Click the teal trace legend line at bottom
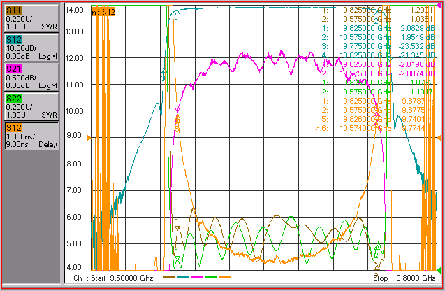The width and height of the screenshot is (445, 291). pos(183,277)
